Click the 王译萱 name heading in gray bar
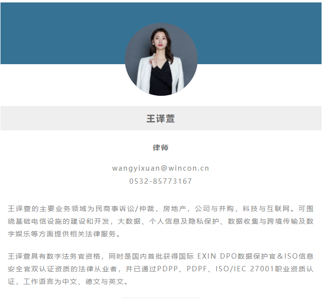322x299 pixels. tap(161, 119)
